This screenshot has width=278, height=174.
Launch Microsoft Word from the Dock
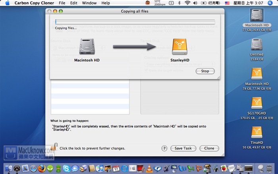(x=182, y=168)
